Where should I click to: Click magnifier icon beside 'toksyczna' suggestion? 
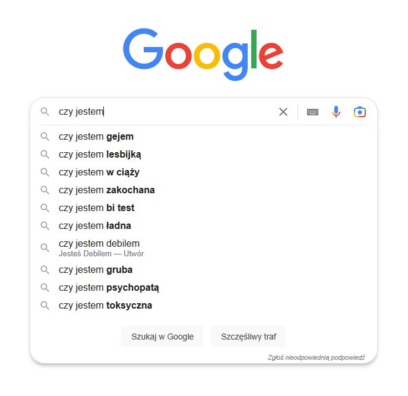coord(45,306)
